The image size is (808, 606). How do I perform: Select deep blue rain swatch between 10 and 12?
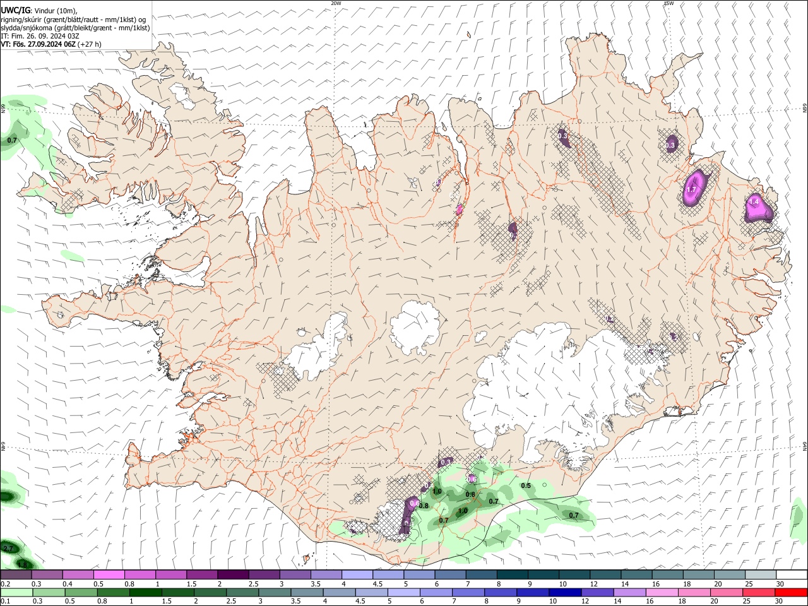tap(564, 592)
